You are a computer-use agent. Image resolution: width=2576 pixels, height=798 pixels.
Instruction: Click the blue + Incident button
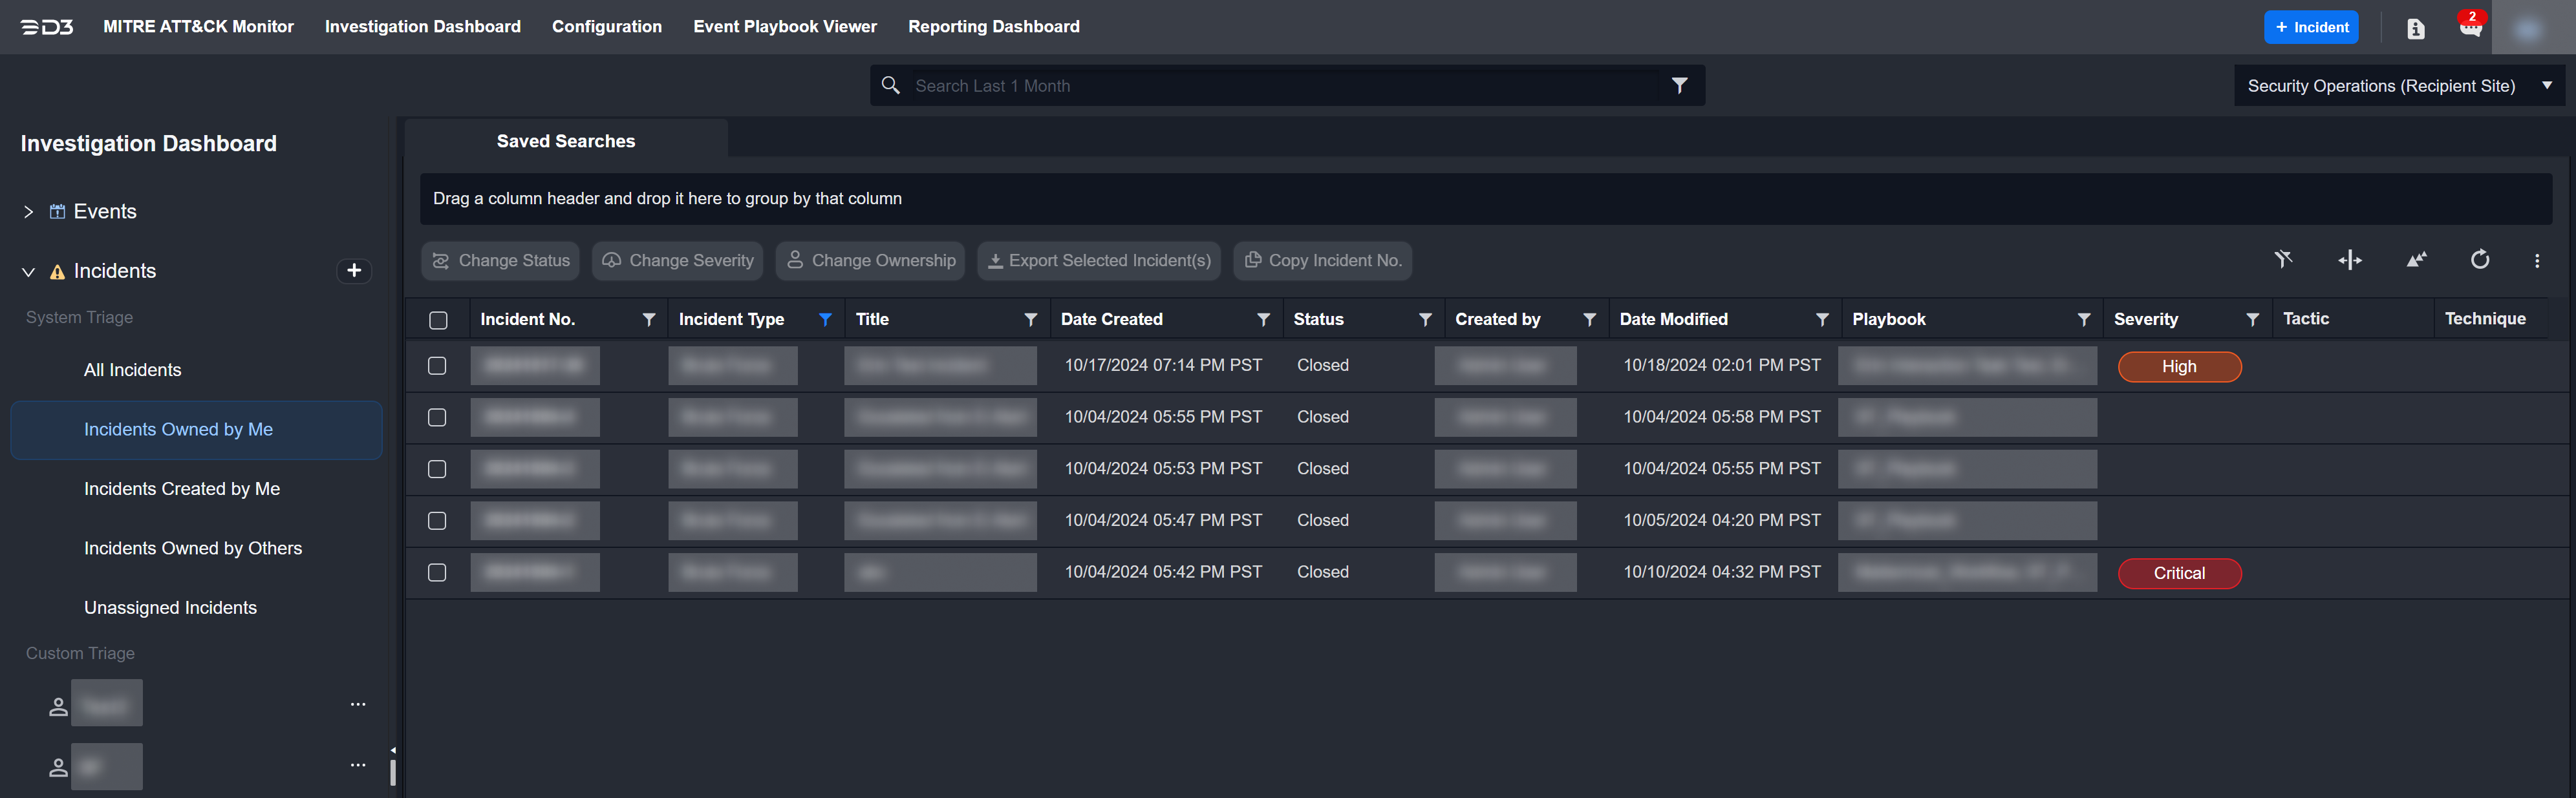(2310, 27)
